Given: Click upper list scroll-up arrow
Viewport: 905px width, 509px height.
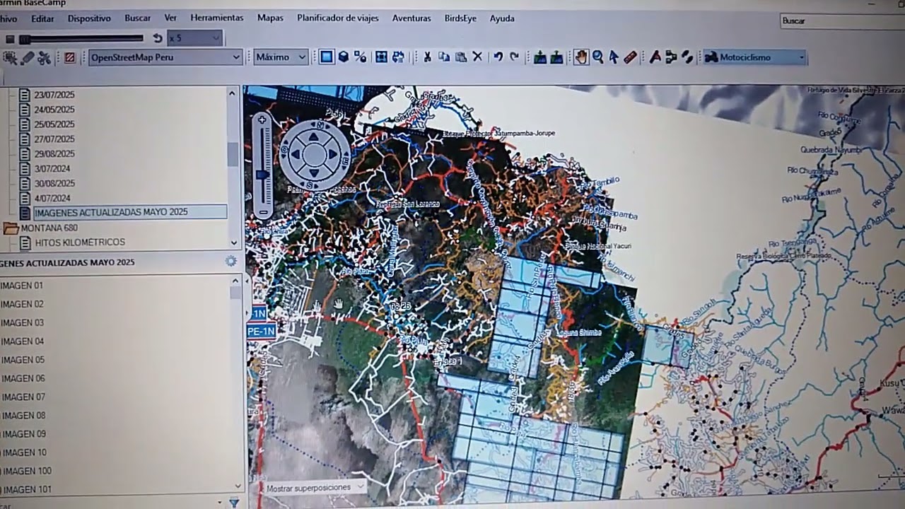Looking at the screenshot, I should (232, 93).
